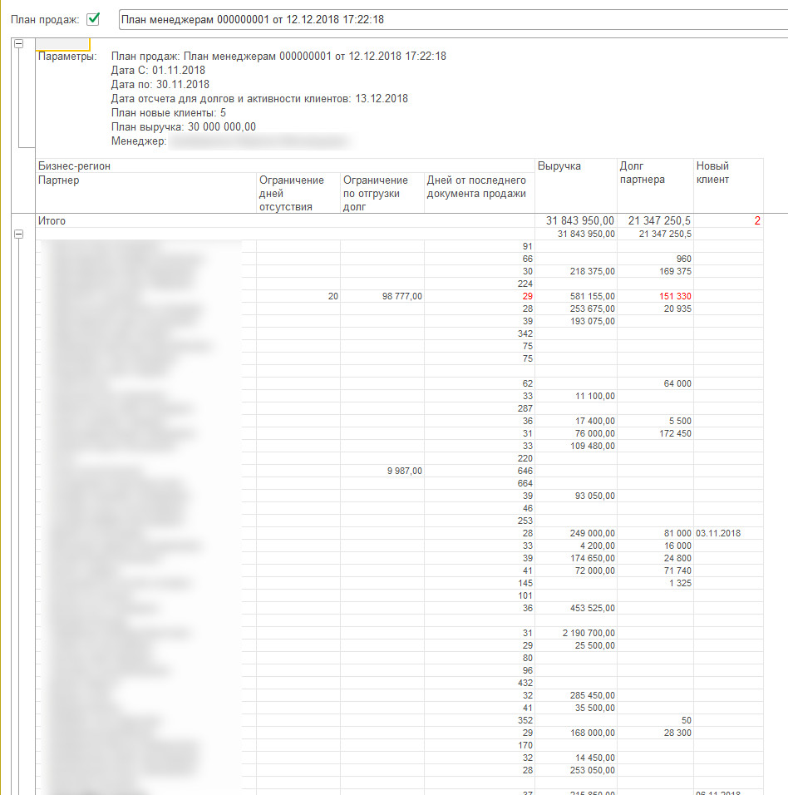The image size is (788, 795).
Task: Click the Итого row label
Action: [52, 221]
